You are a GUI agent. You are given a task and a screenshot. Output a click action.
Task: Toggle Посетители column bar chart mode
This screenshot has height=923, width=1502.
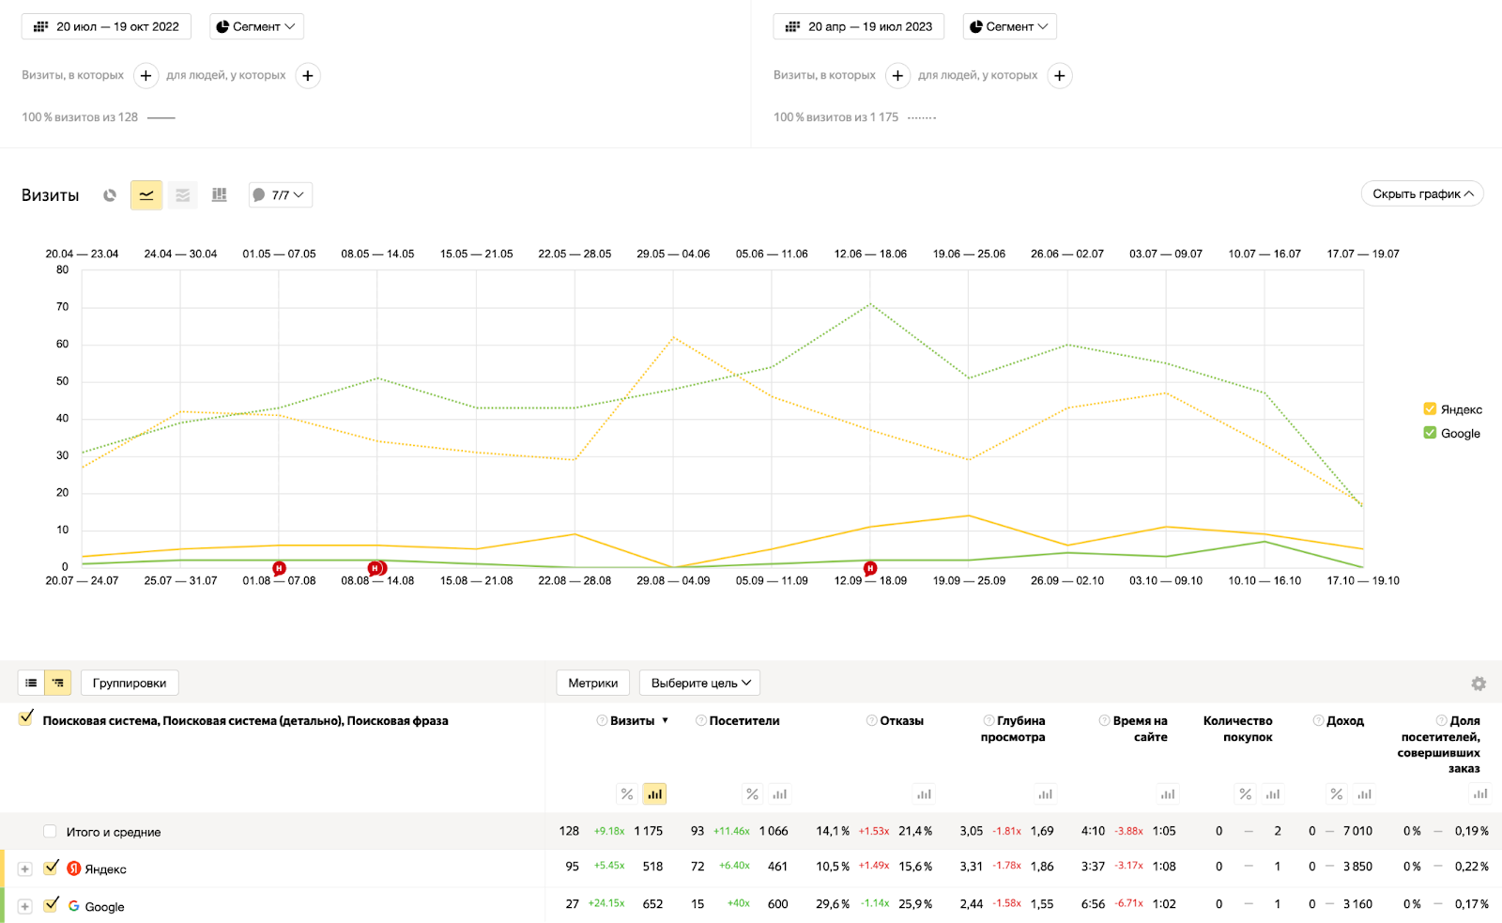click(x=780, y=794)
